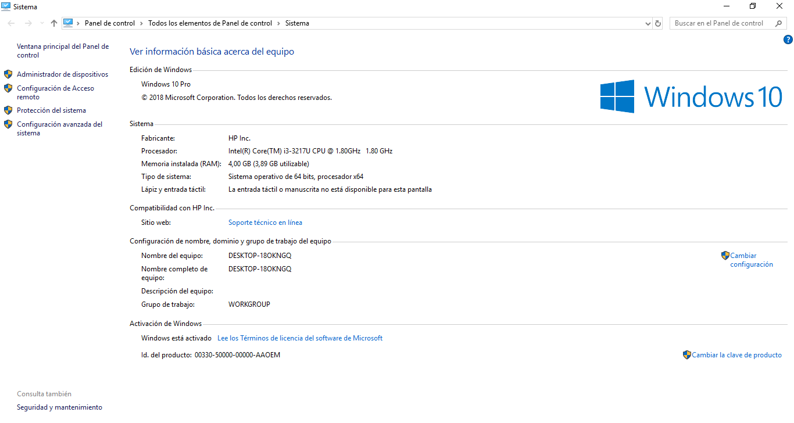Expand chevron after Todos los elementos breadcrumb
The width and height of the screenshot is (794, 423).
278,23
